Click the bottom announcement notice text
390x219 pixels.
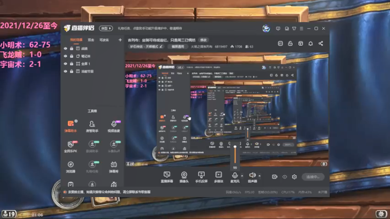coord(109,192)
